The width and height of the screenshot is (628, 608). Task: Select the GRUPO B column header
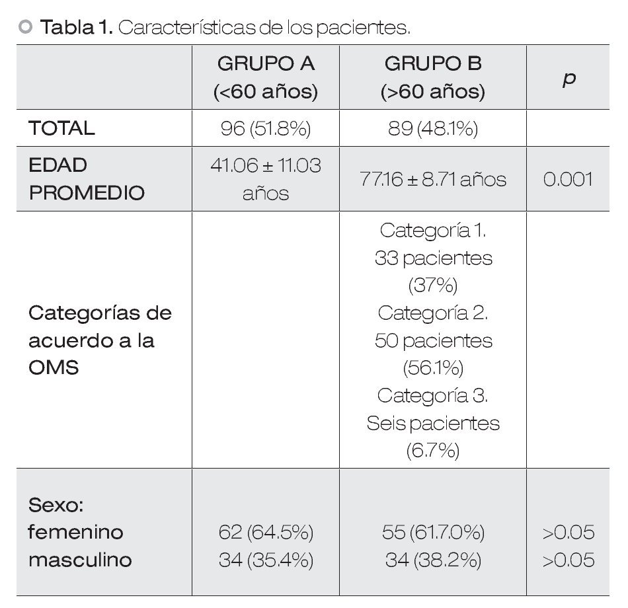pos(433,77)
